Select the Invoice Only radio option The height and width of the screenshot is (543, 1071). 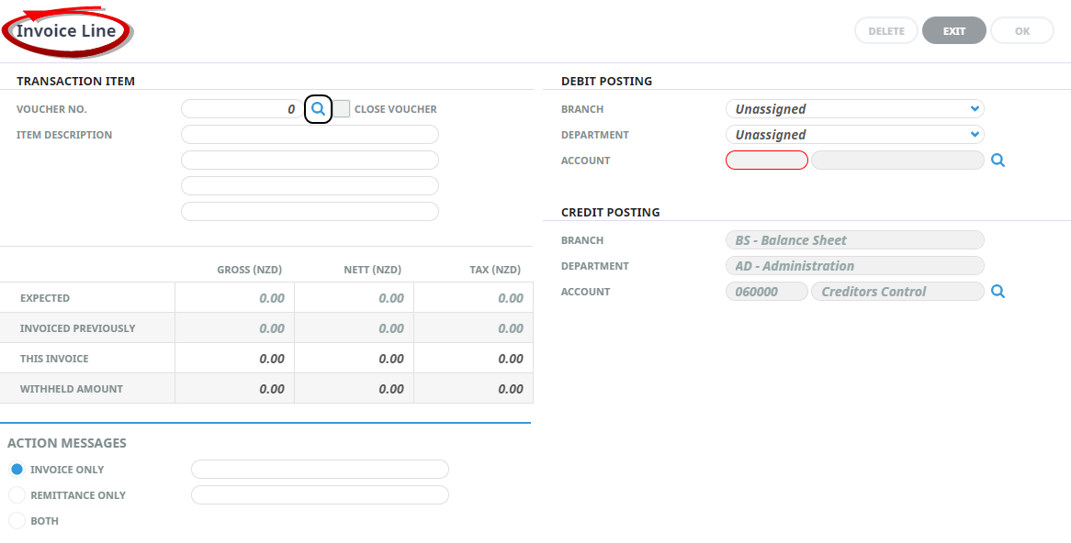(17, 470)
